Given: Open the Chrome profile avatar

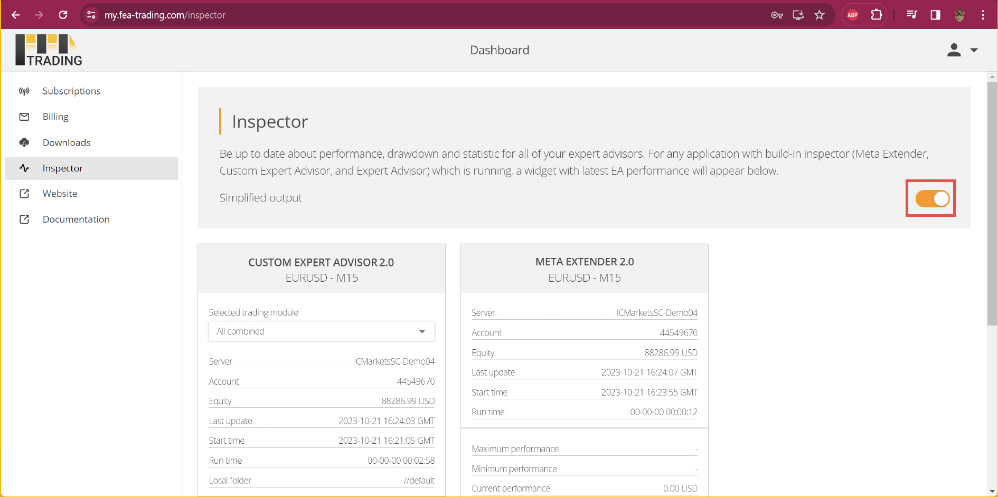Looking at the screenshot, I should click(x=960, y=15).
